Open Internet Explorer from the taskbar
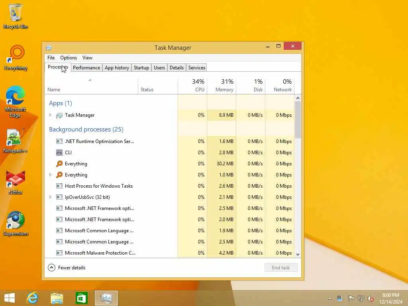This screenshot has height=306, width=408. [33, 298]
